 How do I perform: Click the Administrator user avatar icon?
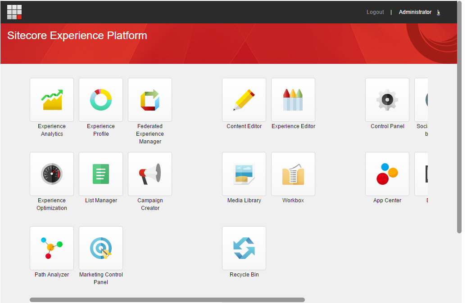point(439,12)
